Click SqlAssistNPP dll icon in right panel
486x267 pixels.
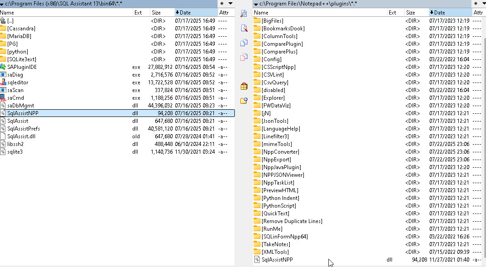point(257,260)
